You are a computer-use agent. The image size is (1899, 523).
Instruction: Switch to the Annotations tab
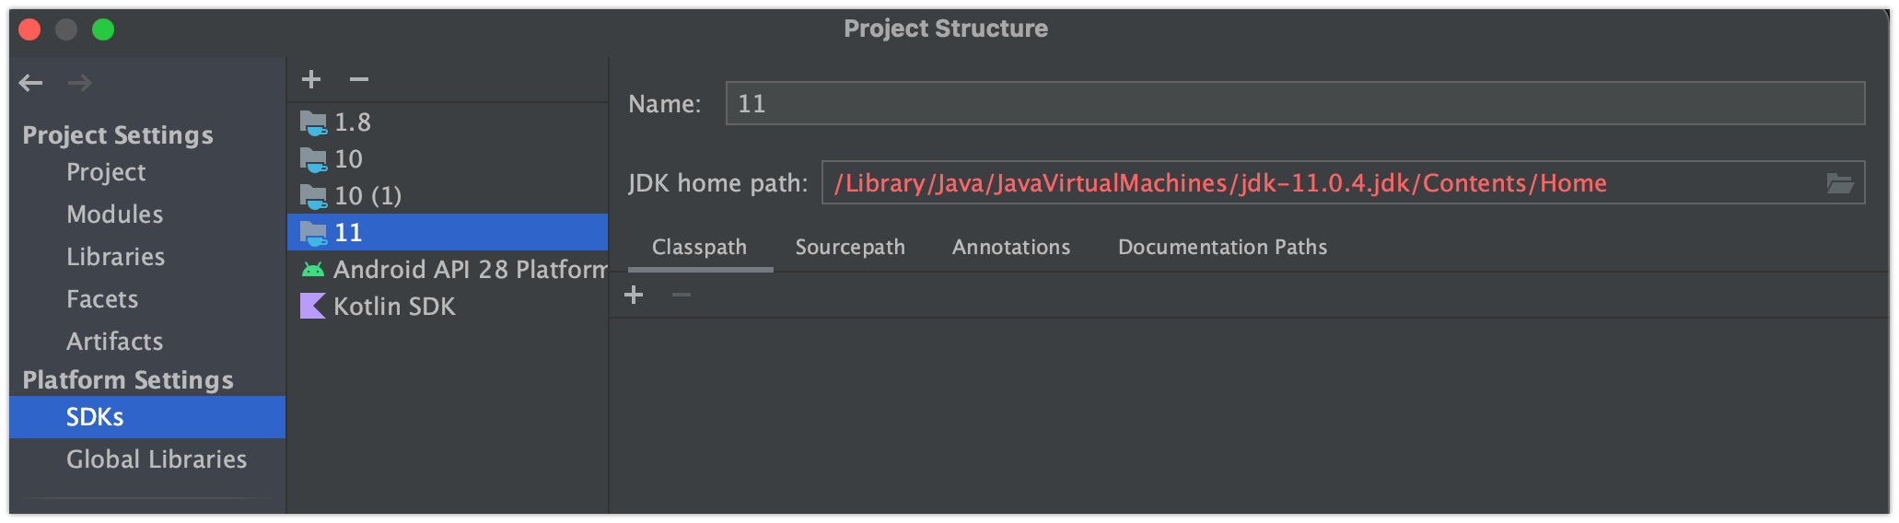1011,247
